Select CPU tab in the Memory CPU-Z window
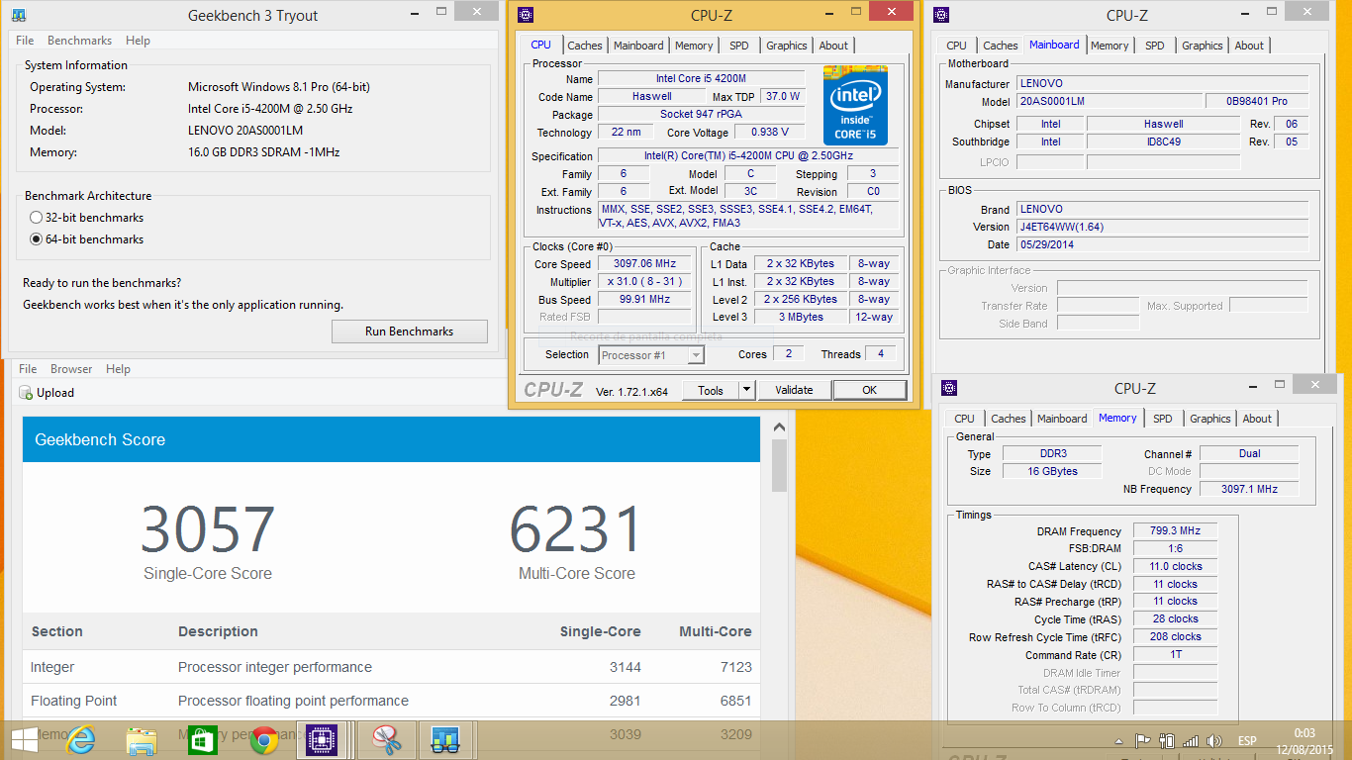The width and height of the screenshot is (1352, 760). coord(964,419)
